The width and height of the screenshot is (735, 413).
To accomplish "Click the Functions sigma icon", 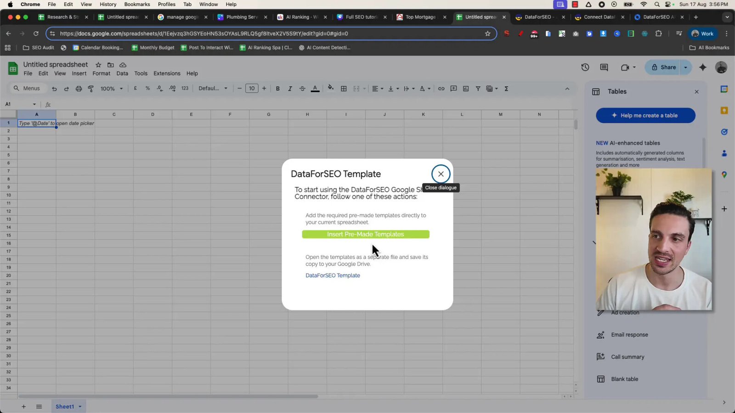I will point(506,89).
